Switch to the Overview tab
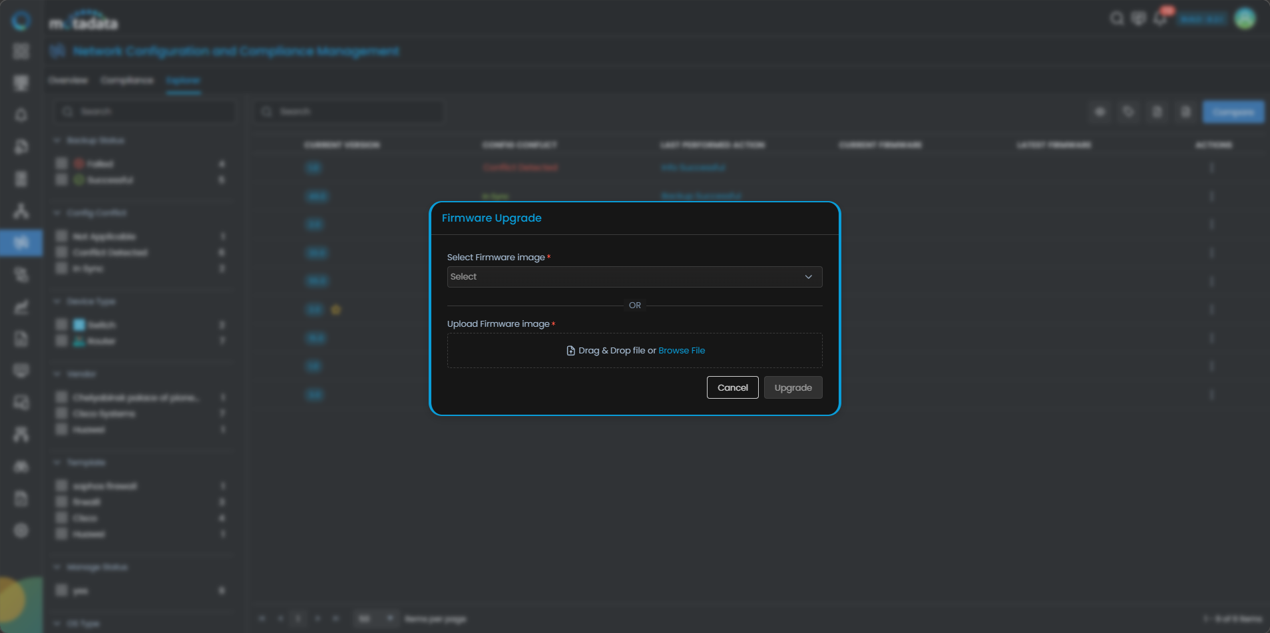Viewport: 1270px width, 633px height. pyautogui.click(x=68, y=81)
